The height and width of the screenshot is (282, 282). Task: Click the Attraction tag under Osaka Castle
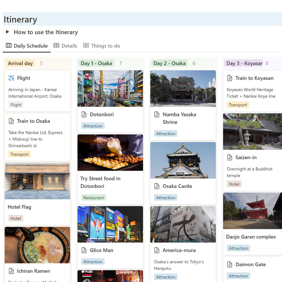[166, 198]
